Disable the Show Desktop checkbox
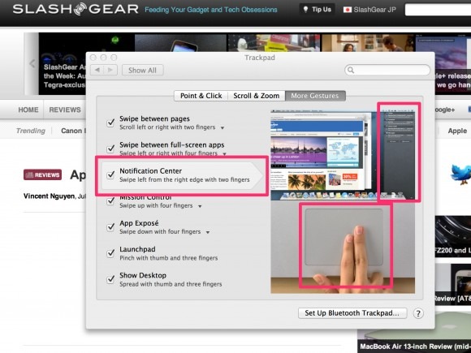Screen dimensions: 471x353 tap(110, 279)
